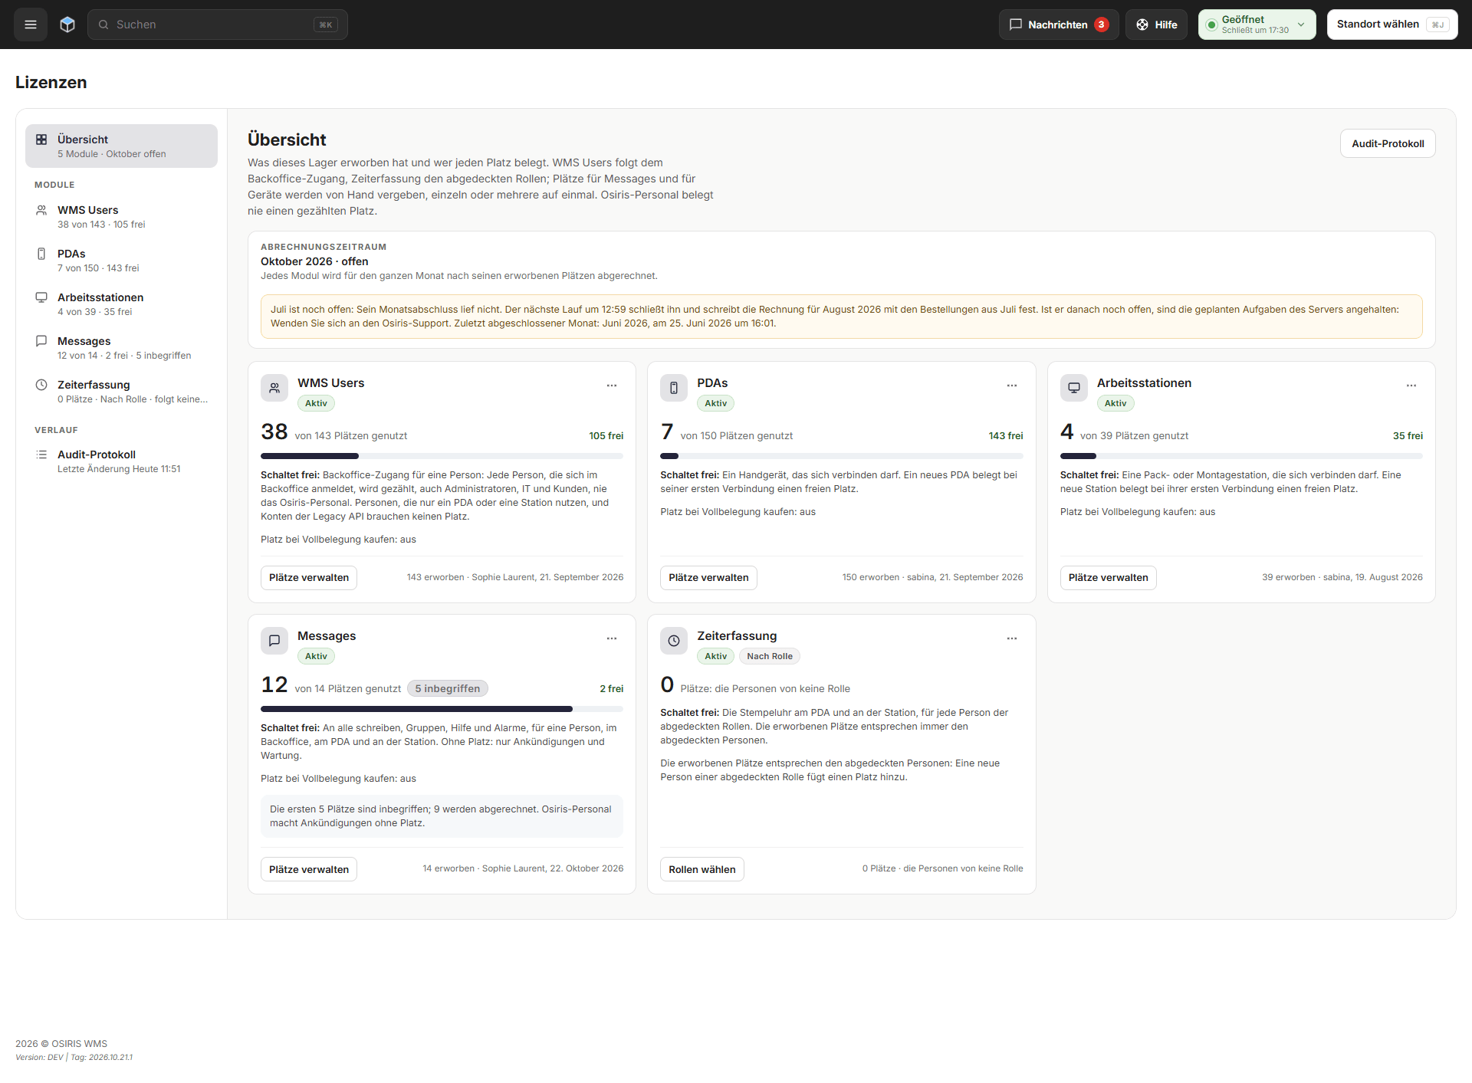The height and width of the screenshot is (1083, 1472).
Task: Open the PDAs module in sidebar
Action: pos(121,261)
